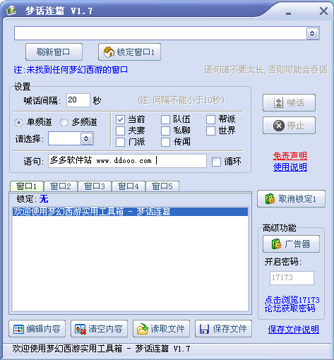
Task: Check the 传闻 channel checkbox
Action: coord(165,142)
